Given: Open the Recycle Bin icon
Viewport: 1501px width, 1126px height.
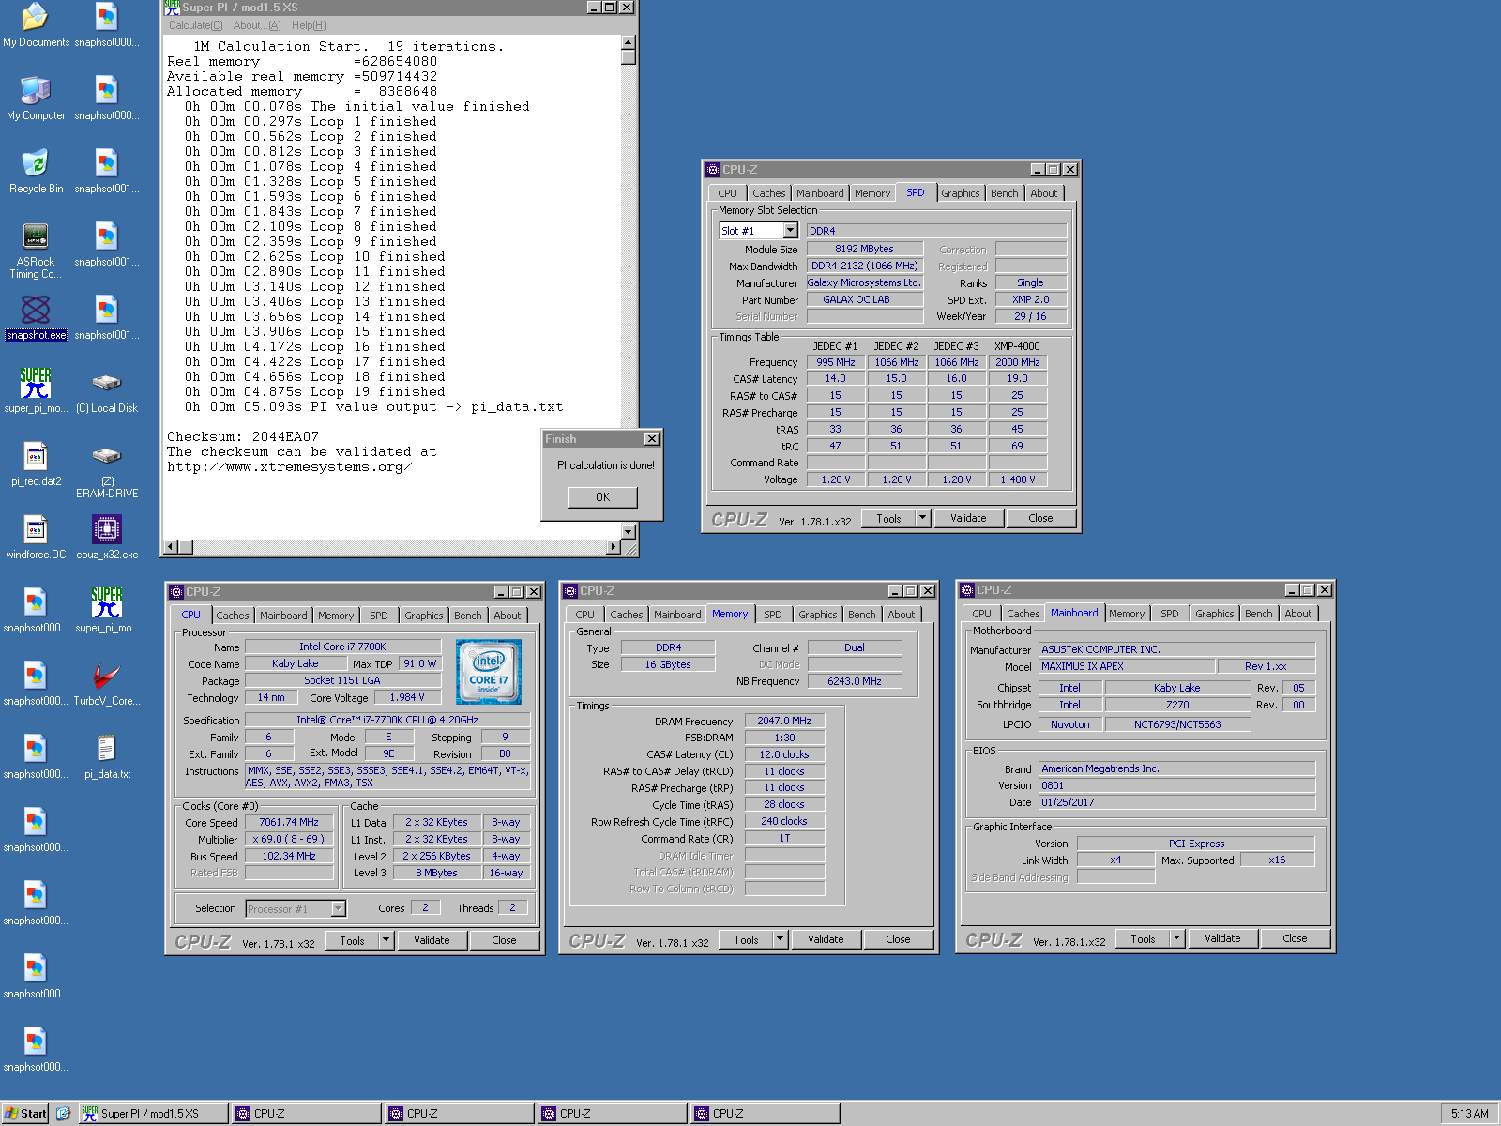Looking at the screenshot, I should point(36,171).
